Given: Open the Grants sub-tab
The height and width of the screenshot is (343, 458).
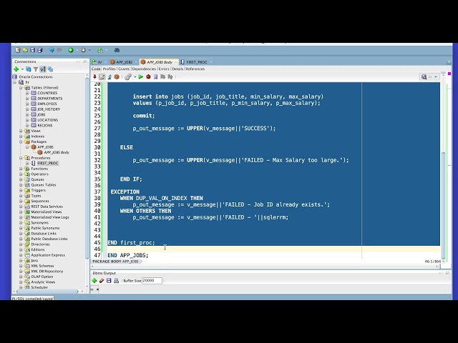Looking at the screenshot, I should (x=124, y=69).
